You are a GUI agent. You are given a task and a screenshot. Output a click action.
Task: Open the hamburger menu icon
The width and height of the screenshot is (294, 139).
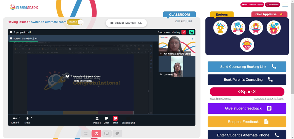[285, 5]
